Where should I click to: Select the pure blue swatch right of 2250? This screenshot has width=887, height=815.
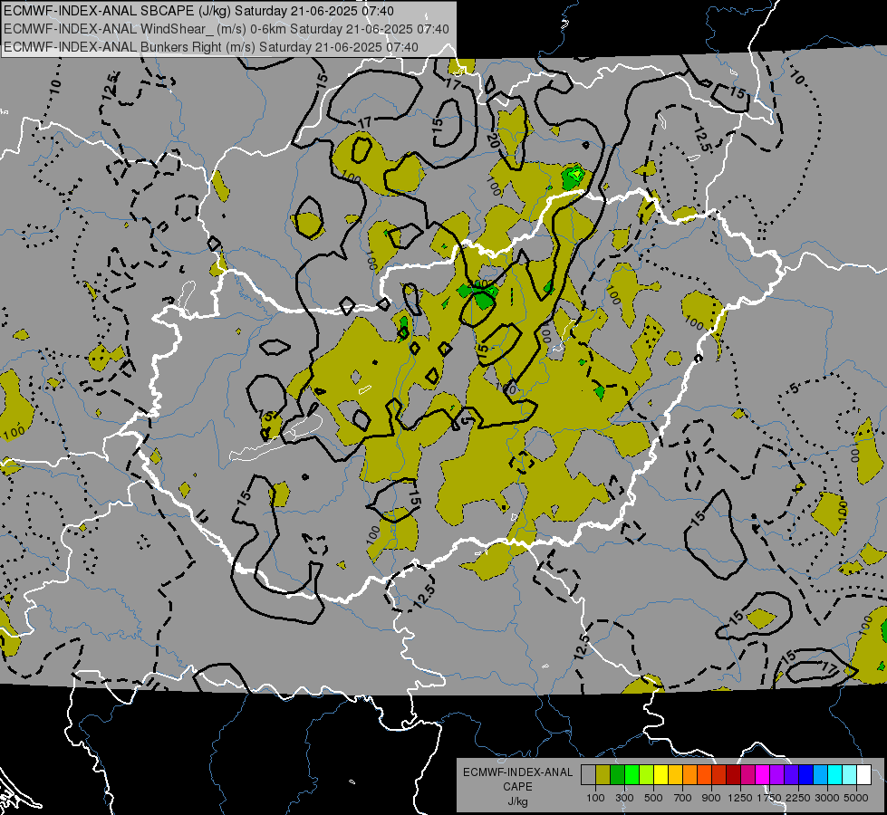tap(805, 775)
